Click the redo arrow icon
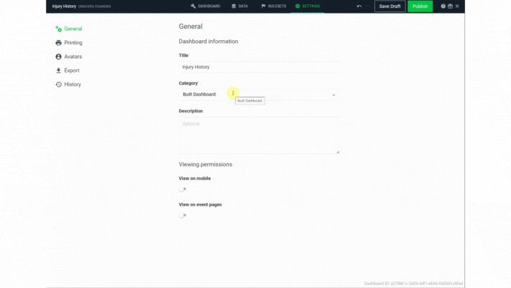 coord(368,6)
